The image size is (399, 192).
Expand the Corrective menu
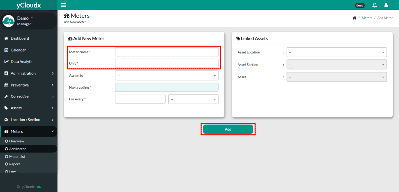pyautogui.click(x=28, y=96)
